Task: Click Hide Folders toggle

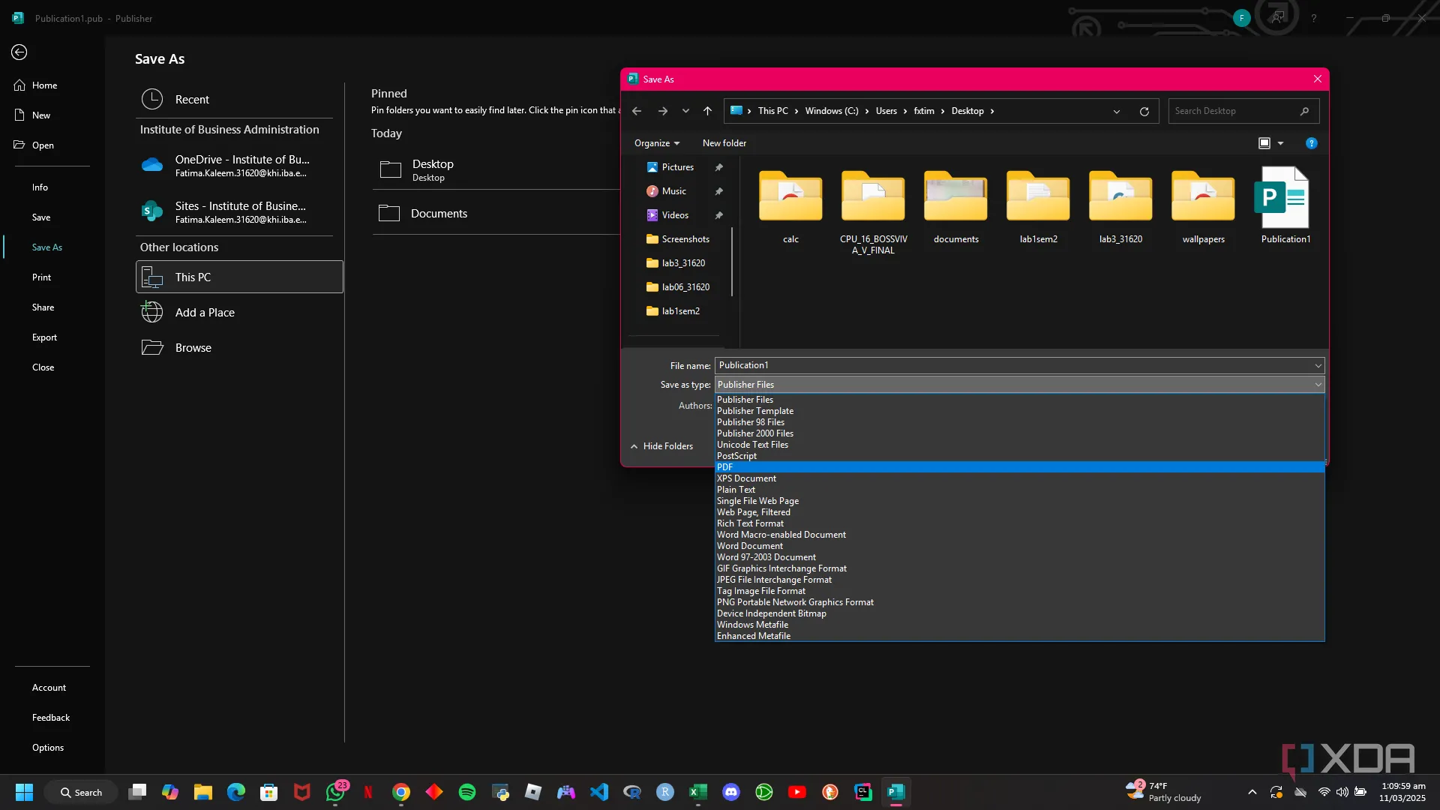Action: pos(661,445)
